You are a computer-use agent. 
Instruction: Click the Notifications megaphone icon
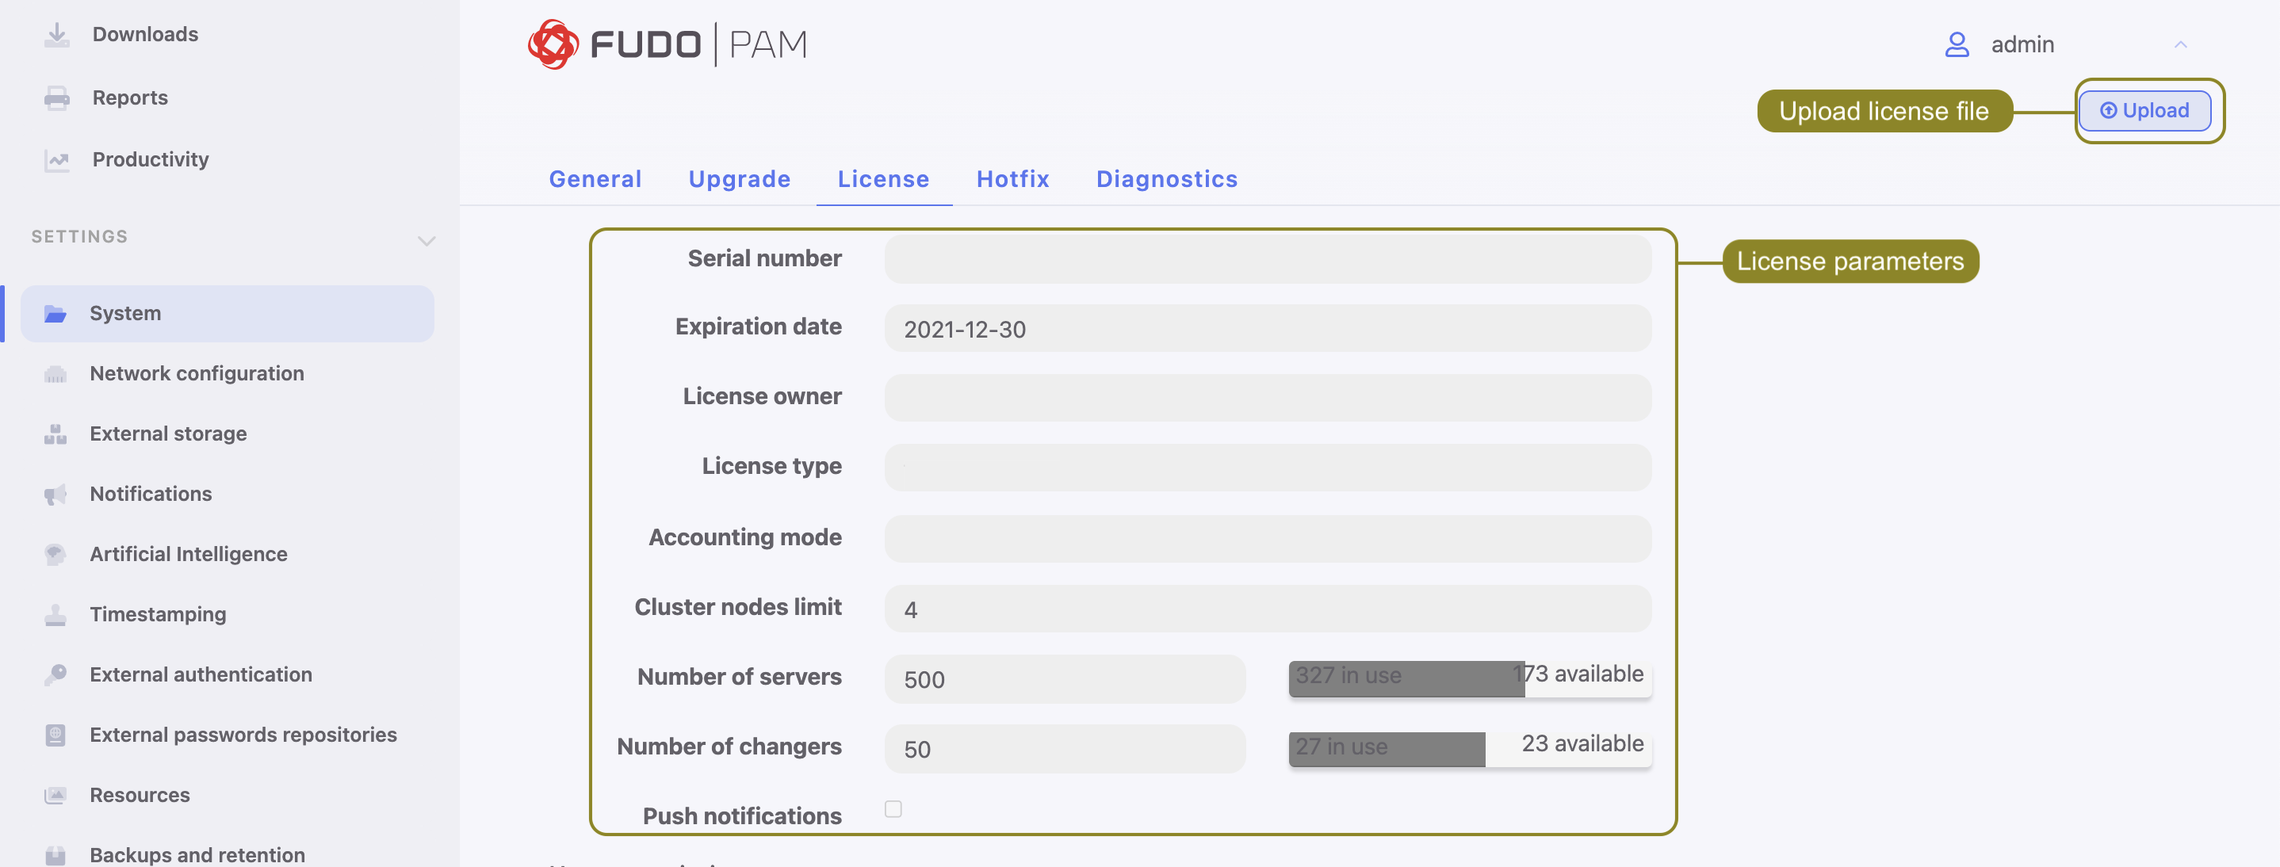coord(56,494)
